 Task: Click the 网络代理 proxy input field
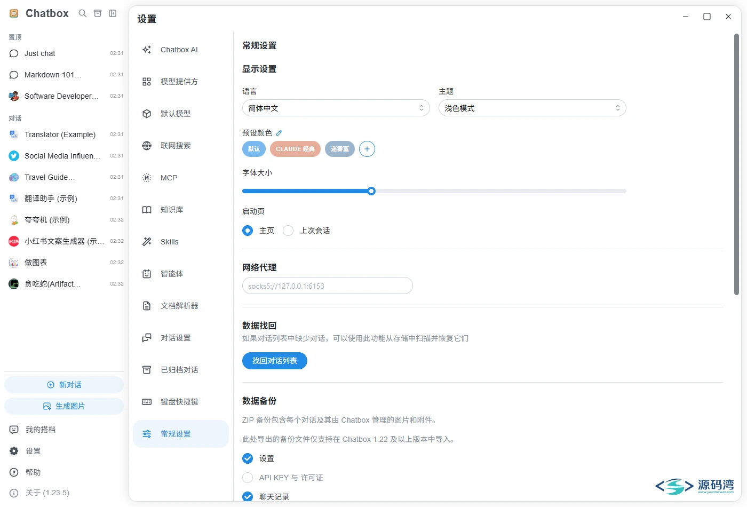328,286
